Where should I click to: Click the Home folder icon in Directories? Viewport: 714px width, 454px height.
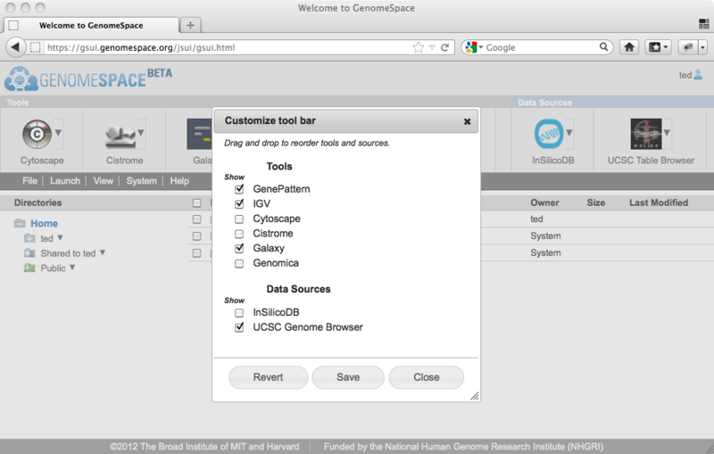20,223
